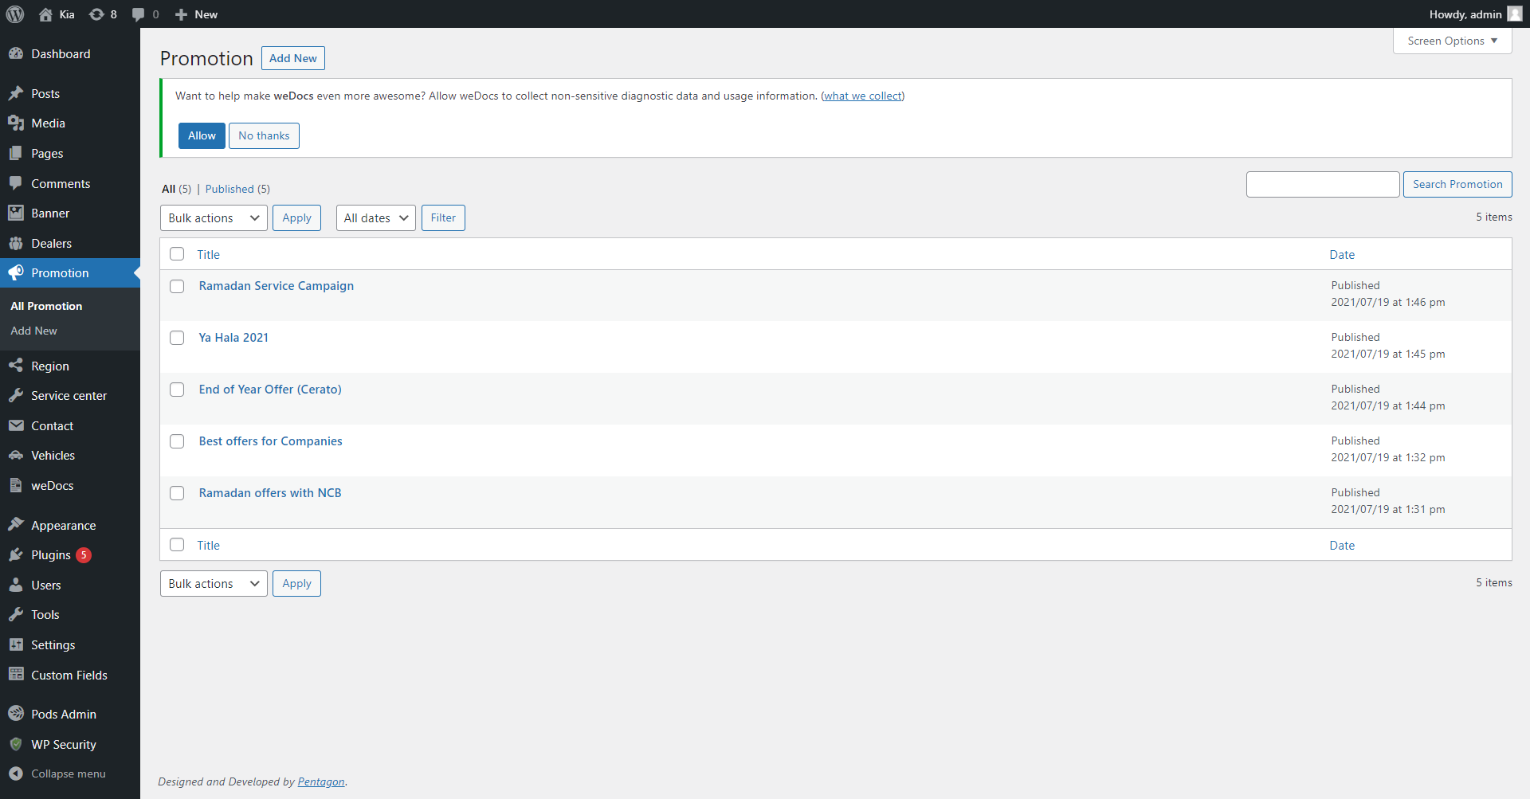Click the Banner image icon

coord(16,213)
